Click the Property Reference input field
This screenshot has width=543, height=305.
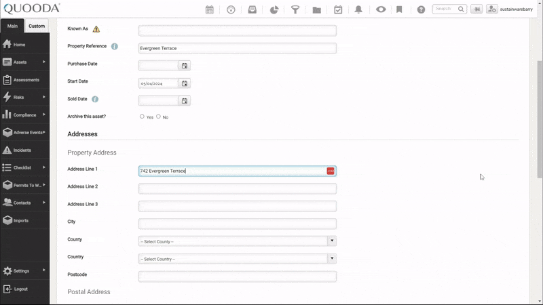237,48
